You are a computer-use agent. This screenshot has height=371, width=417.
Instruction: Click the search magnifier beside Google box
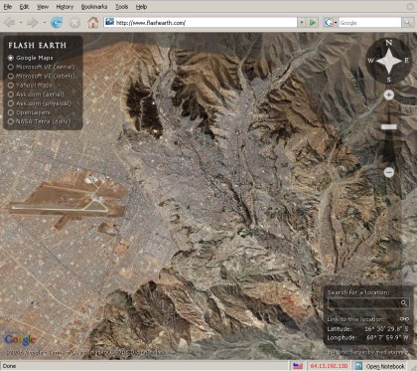point(406,23)
